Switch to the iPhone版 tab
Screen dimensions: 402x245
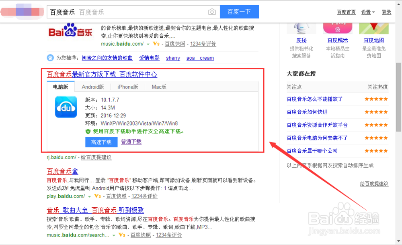128,87
